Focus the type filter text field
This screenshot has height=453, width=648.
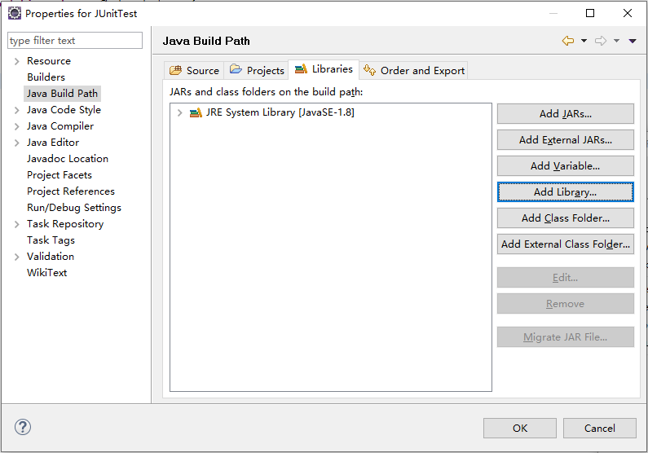coord(75,41)
